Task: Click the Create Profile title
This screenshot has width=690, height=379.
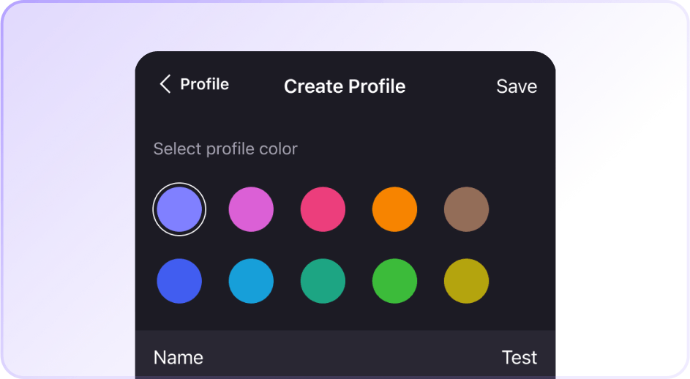Action: tap(344, 86)
